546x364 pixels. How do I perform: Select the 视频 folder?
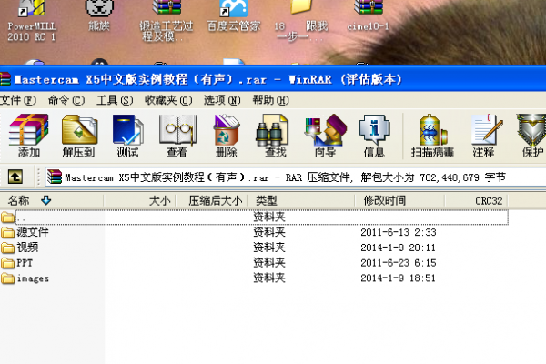tap(20, 248)
